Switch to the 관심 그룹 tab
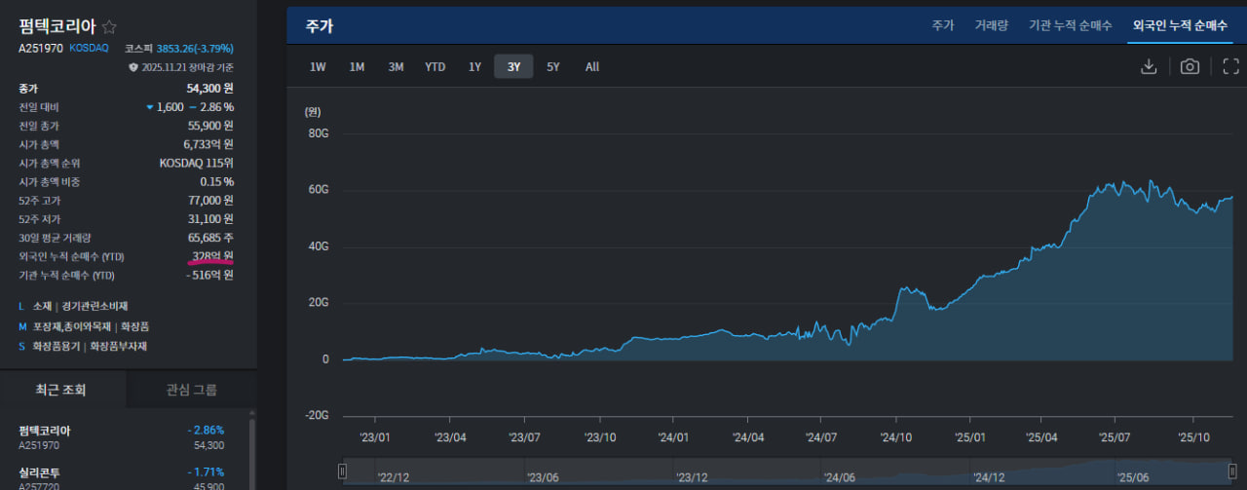The image size is (1247, 490). (x=192, y=390)
